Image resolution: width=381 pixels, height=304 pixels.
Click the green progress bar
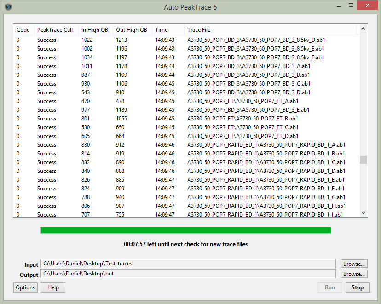pos(186,230)
